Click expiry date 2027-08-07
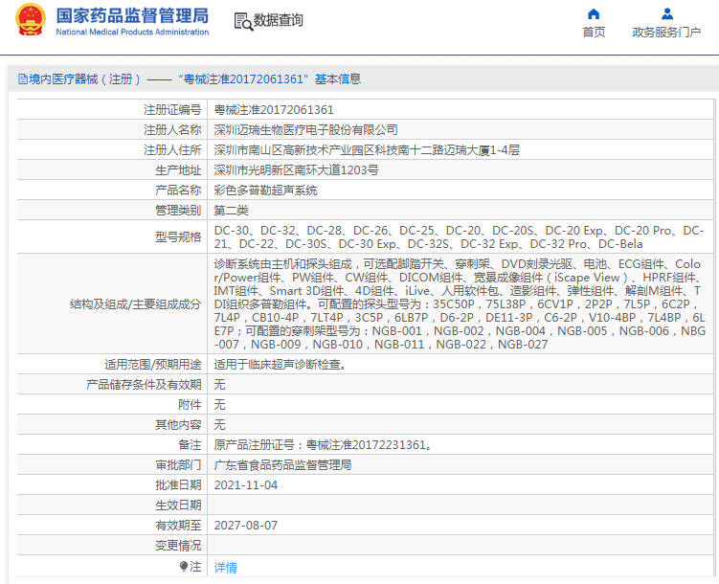The height and width of the screenshot is (584, 719). [245, 526]
